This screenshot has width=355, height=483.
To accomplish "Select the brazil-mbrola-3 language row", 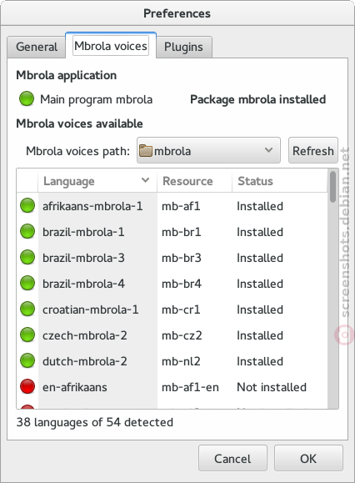I will [172, 258].
